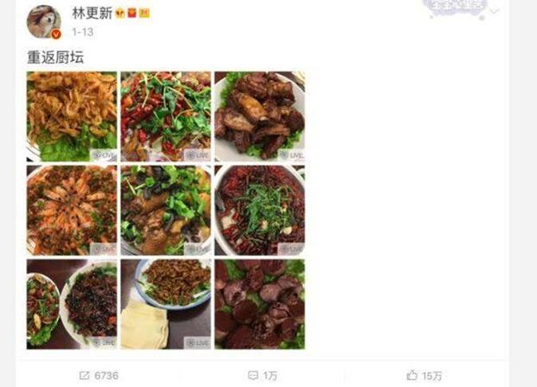Open the fried shrimp photo thumbnail
The height and width of the screenshot is (387, 537).
[x=72, y=116]
